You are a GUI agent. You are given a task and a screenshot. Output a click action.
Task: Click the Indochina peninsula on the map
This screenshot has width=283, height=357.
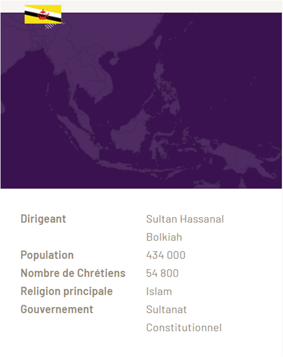pyautogui.click(x=91, y=75)
